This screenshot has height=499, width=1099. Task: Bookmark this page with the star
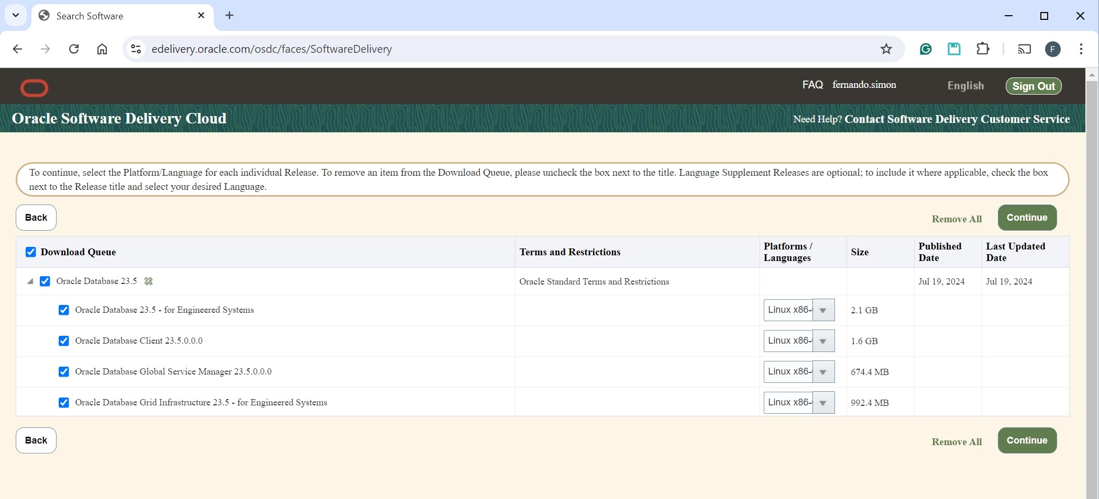tap(886, 49)
